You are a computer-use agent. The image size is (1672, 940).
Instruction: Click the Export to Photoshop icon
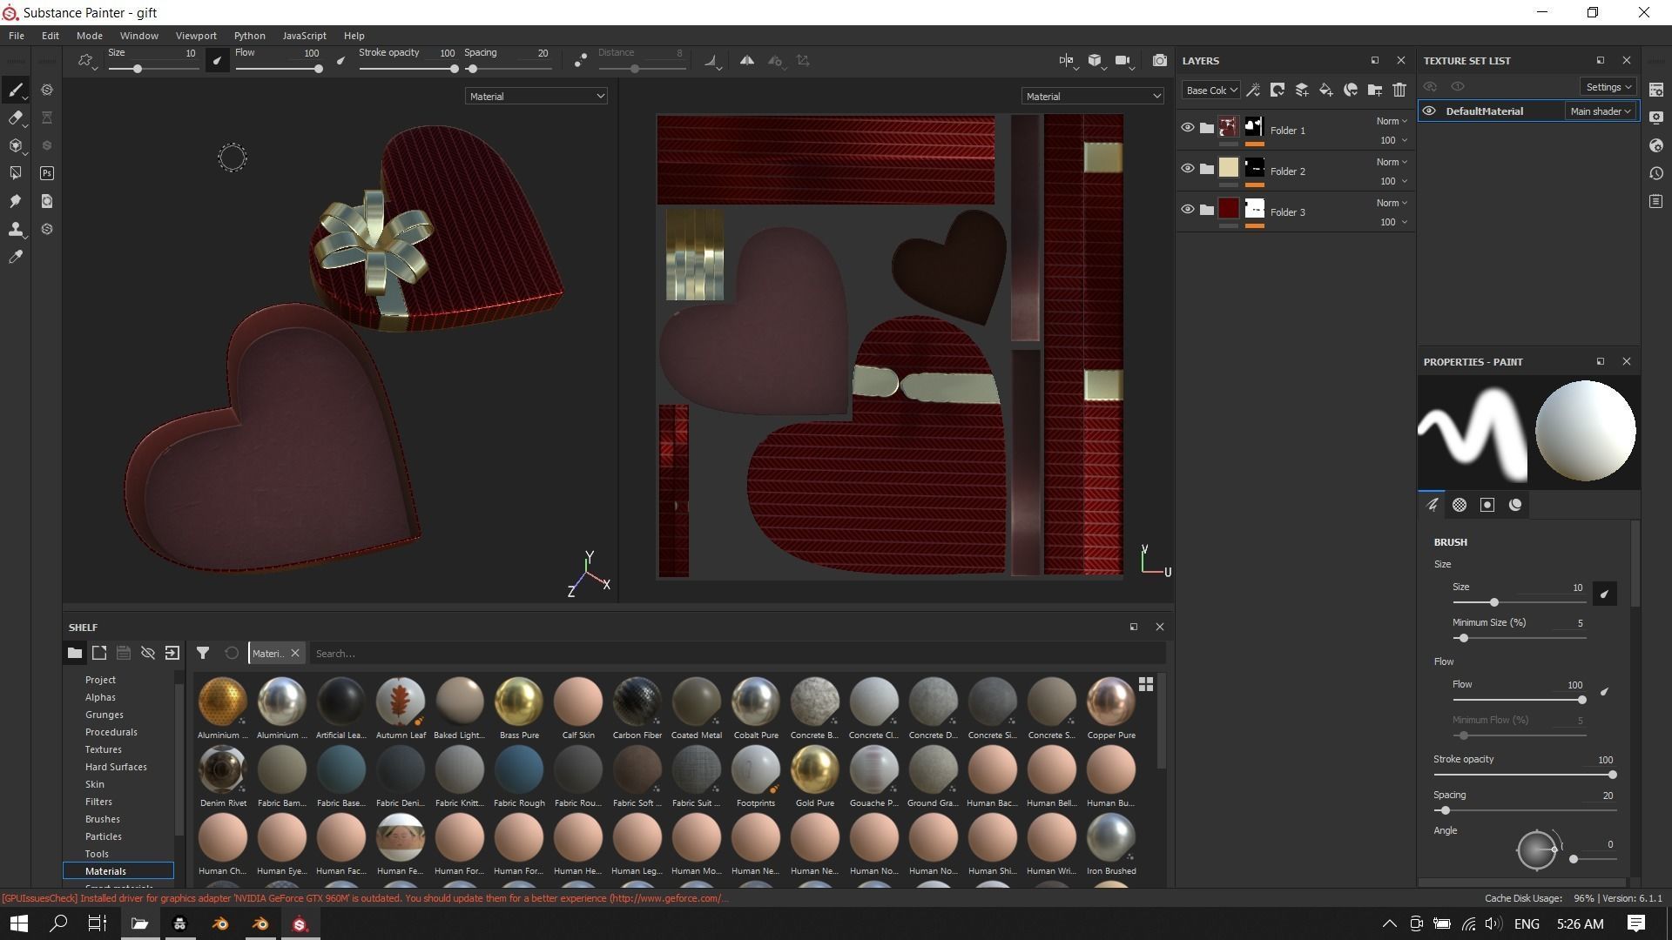coord(47,173)
